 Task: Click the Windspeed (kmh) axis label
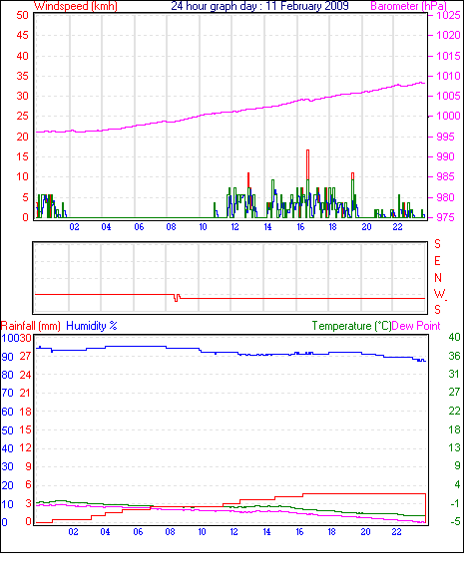tap(76, 6)
